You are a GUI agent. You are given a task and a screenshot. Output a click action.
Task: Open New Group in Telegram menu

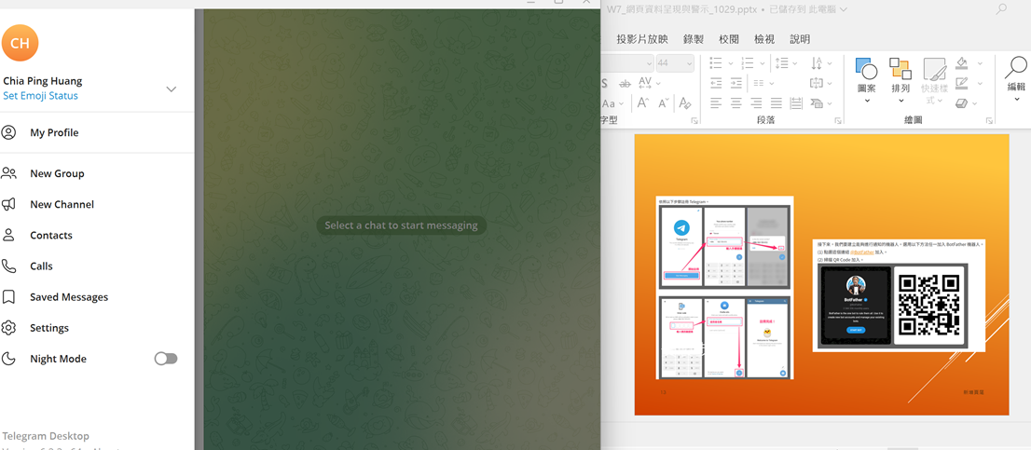point(56,173)
